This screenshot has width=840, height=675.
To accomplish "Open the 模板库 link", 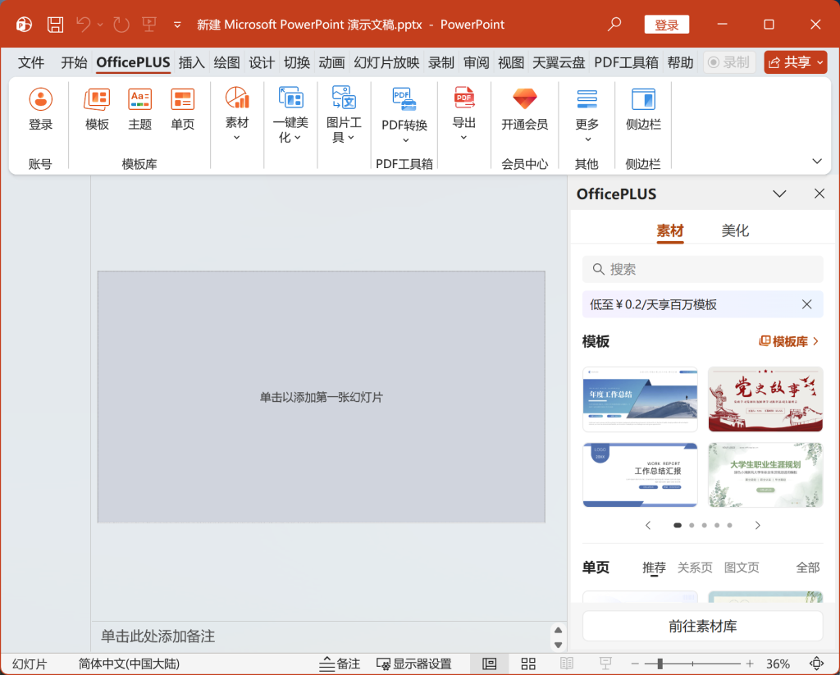I will click(x=789, y=341).
